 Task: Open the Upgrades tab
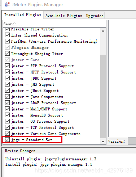coord(95,16)
